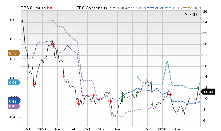Click red surprise arrow at price peak near 20
Viewport: 221px width, 131px height.
point(53,45)
